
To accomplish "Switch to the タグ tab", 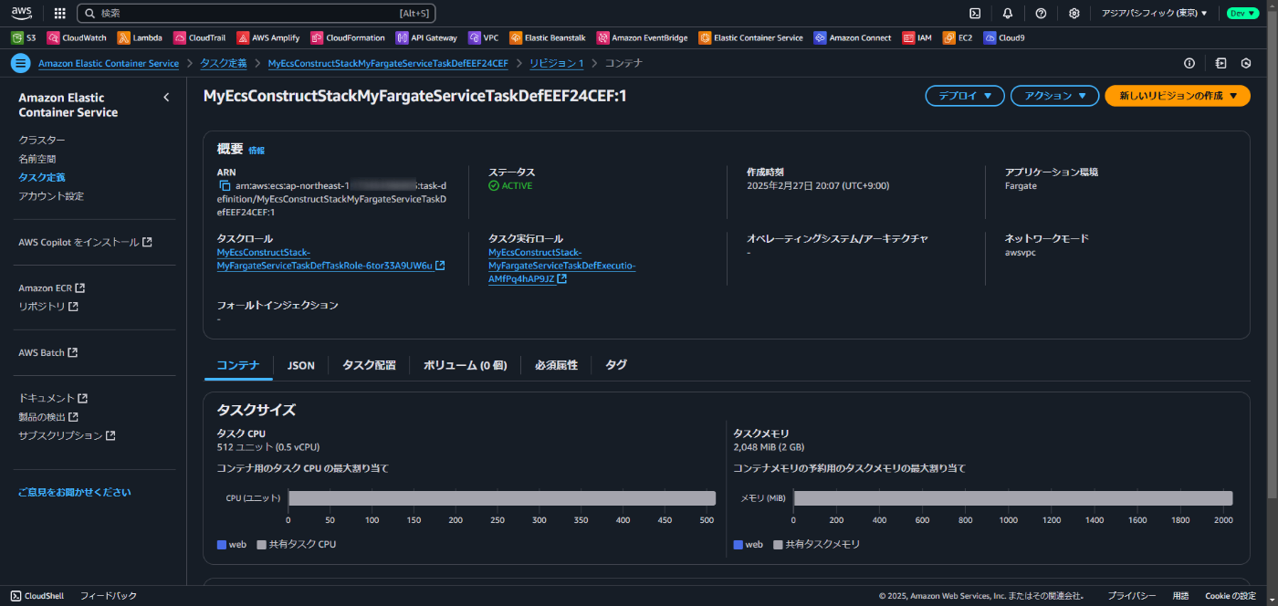I will (616, 365).
